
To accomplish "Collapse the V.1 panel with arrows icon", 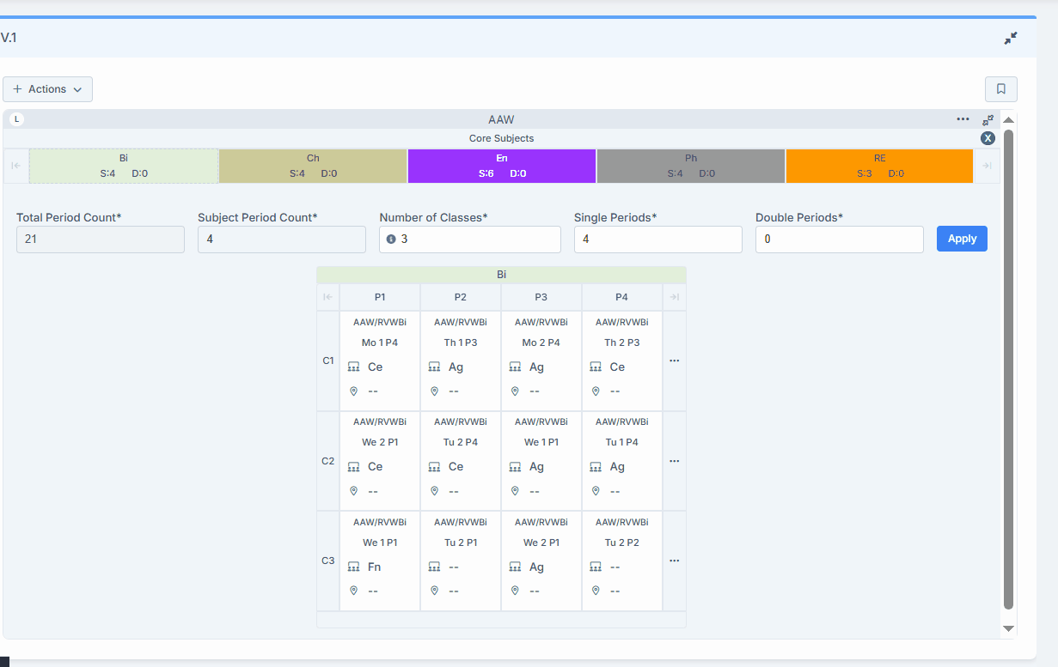I will coord(1011,39).
